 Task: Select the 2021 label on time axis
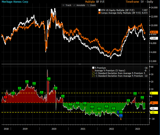(x=83, y=129)
